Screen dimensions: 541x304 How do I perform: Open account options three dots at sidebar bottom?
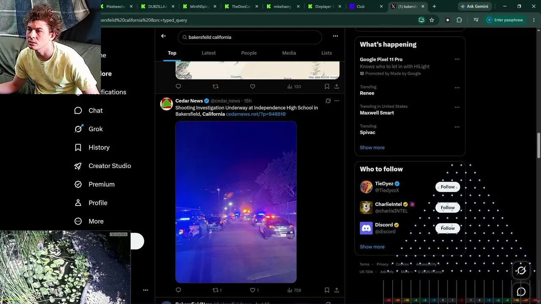click(x=145, y=290)
